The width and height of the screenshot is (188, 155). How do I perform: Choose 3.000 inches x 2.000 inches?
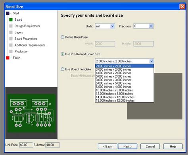125,70
